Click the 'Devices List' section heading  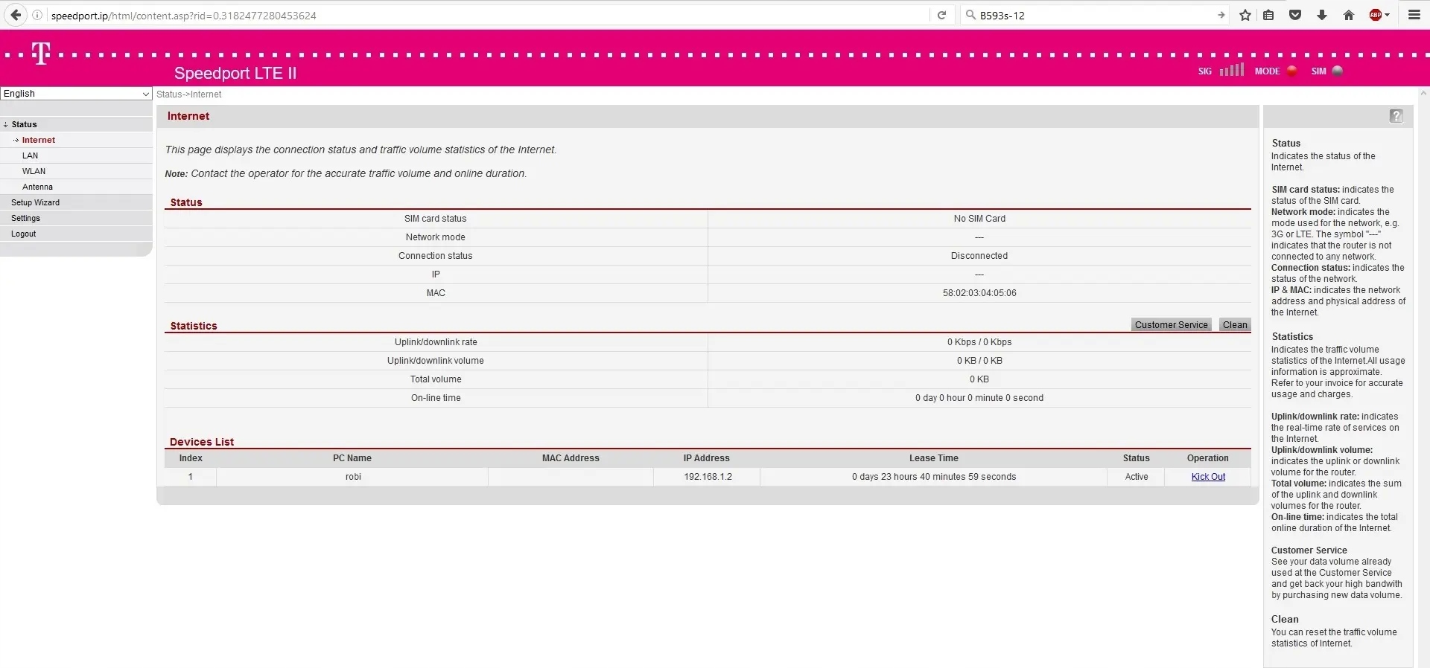coord(202,442)
